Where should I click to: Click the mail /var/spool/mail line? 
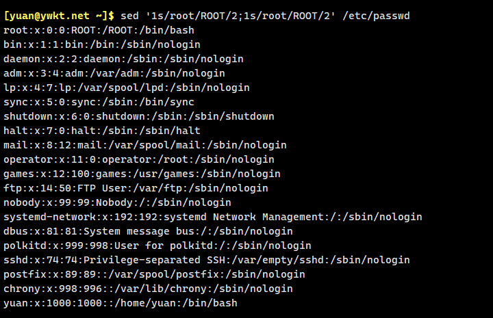[144, 145]
